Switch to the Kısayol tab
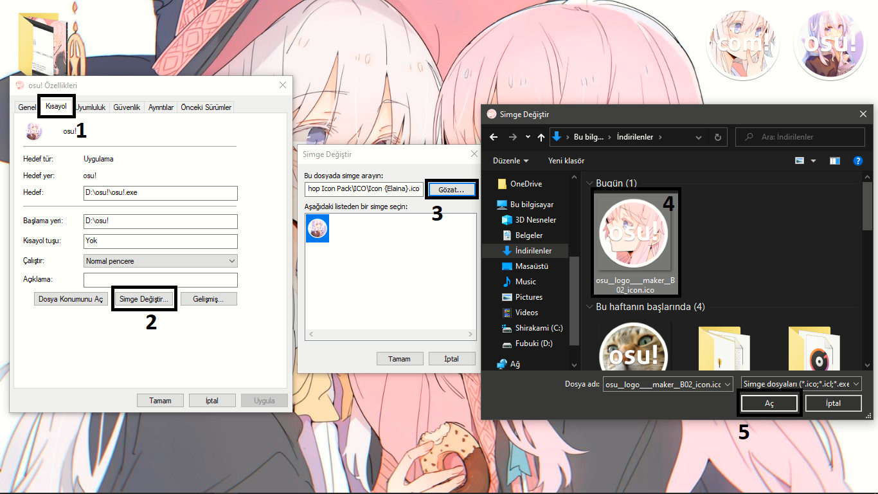The image size is (878, 494). pos(56,105)
